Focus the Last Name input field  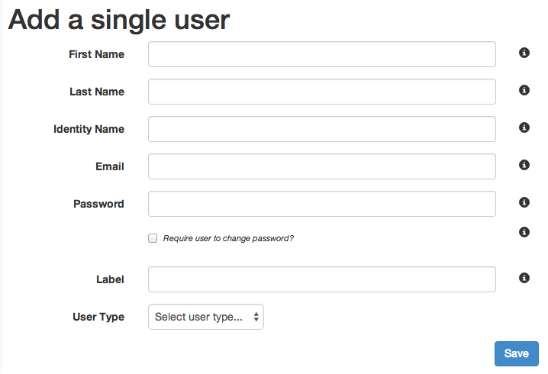pyautogui.click(x=322, y=92)
